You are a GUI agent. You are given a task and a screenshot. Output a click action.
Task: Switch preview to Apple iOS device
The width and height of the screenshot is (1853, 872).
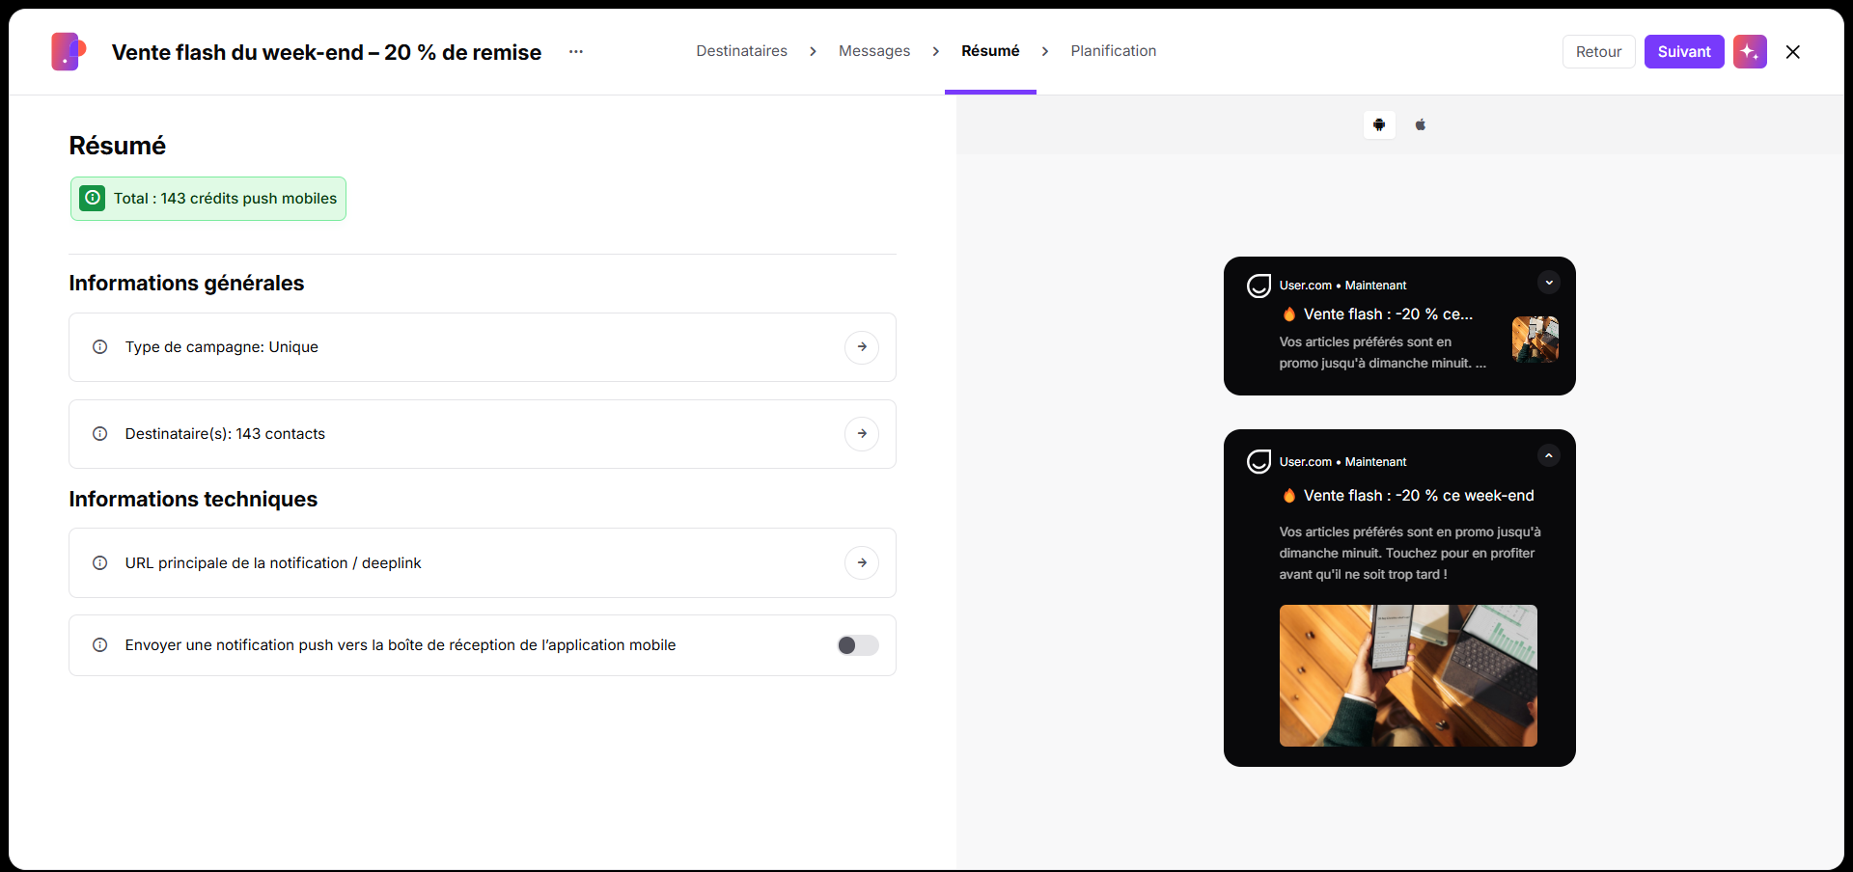point(1421,124)
